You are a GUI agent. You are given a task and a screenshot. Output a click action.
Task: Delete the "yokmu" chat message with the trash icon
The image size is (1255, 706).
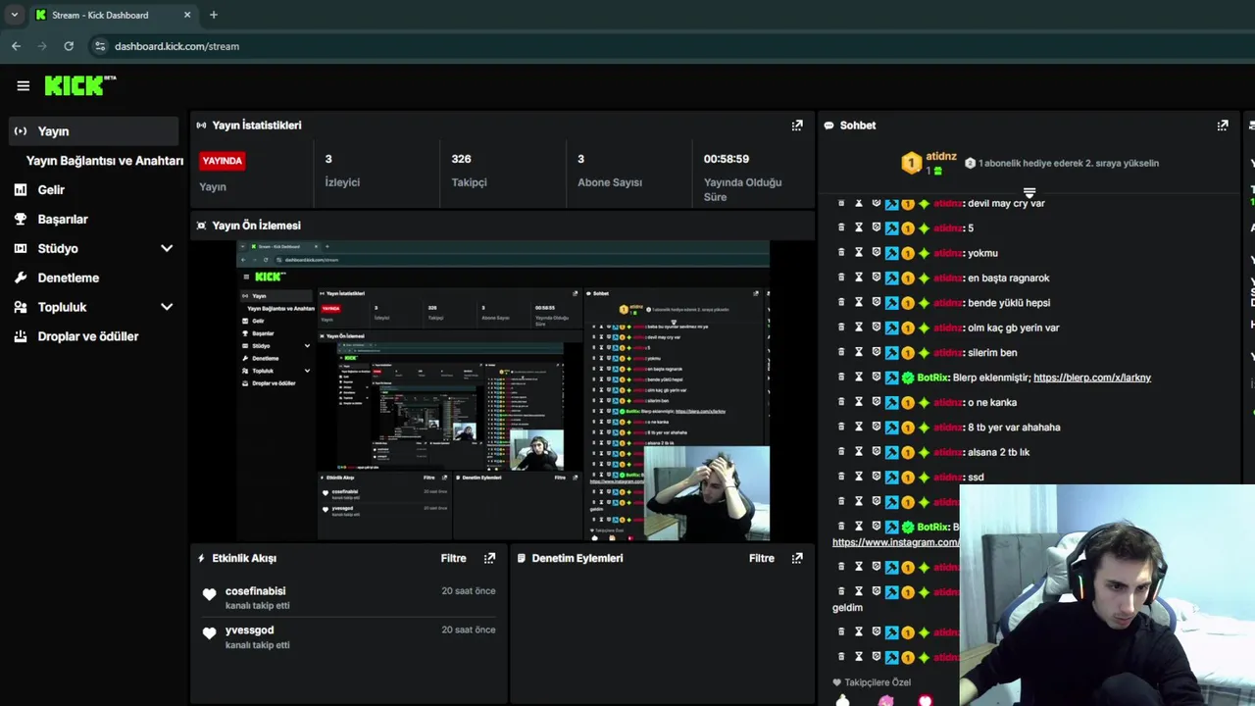tap(841, 252)
